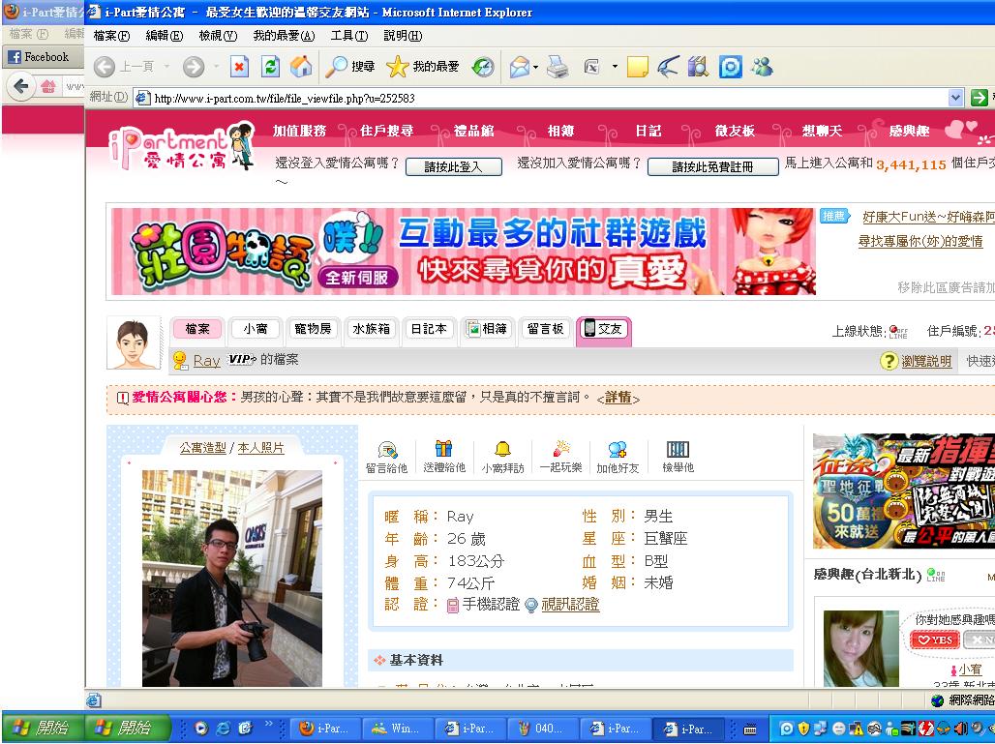This screenshot has height=744, width=995.
Task: Click the Home icon in IE toolbar
Action: point(301,67)
